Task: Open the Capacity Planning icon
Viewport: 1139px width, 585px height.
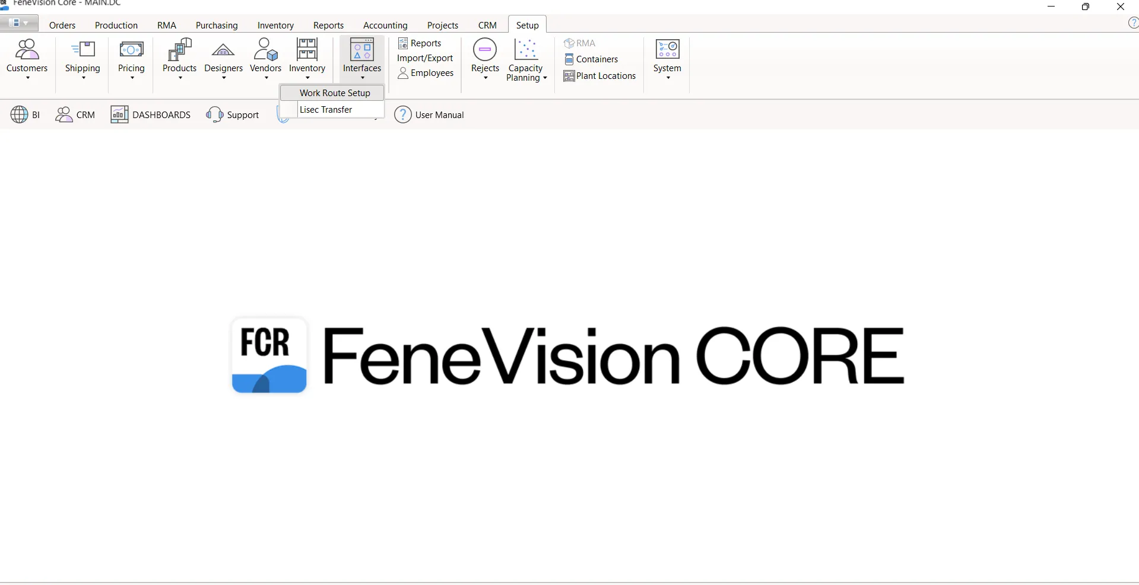Action: point(525,50)
